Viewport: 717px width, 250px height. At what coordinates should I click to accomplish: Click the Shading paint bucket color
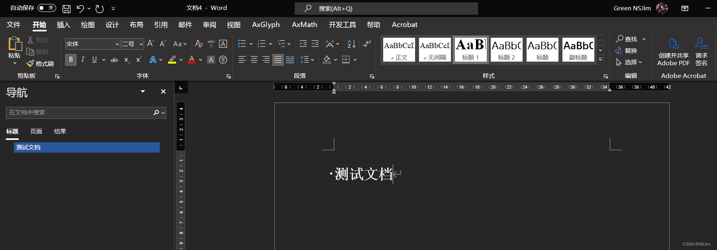tap(327, 60)
